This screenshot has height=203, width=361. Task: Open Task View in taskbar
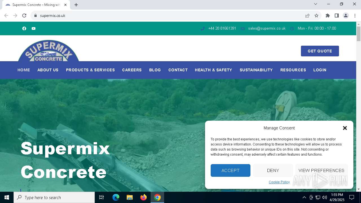[102, 197]
